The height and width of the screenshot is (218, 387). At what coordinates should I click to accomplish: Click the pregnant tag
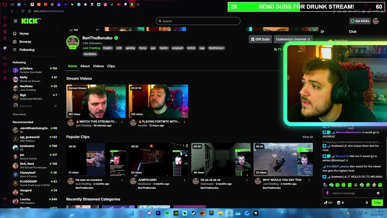pos(177,48)
